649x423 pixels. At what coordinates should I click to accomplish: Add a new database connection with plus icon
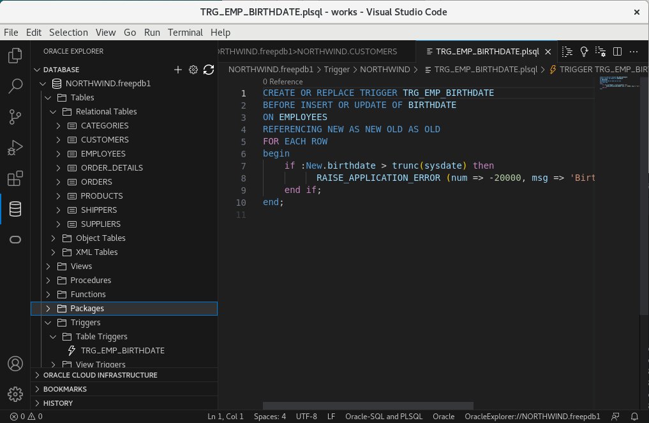click(x=177, y=70)
